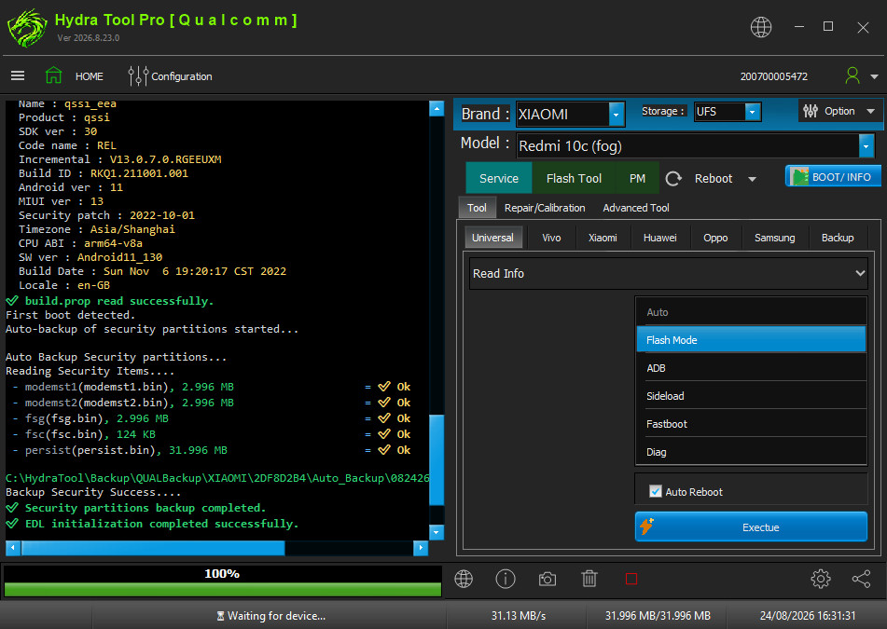
Task: Select the Universal tab
Action: point(492,238)
